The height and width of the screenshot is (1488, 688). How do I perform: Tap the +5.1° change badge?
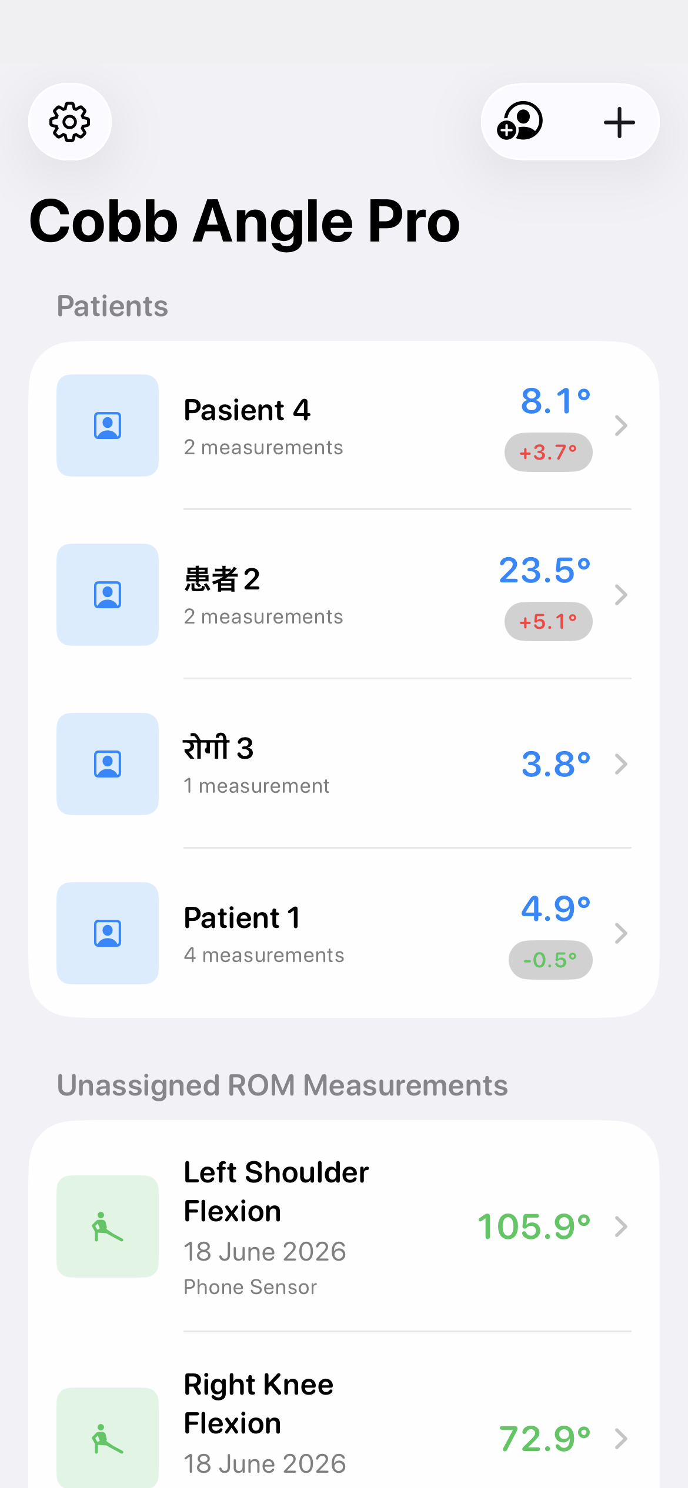coord(549,622)
